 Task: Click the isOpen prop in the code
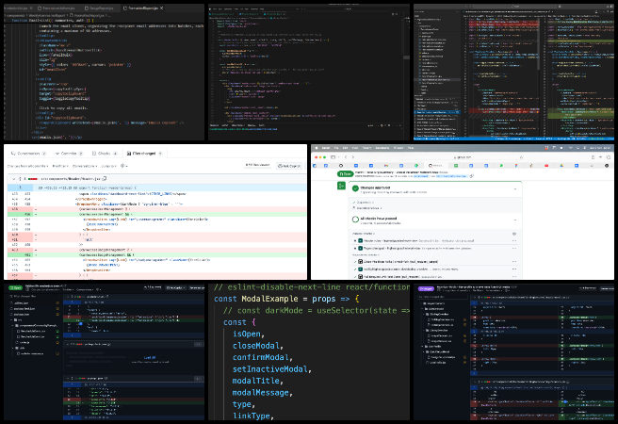click(x=247, y=334)
